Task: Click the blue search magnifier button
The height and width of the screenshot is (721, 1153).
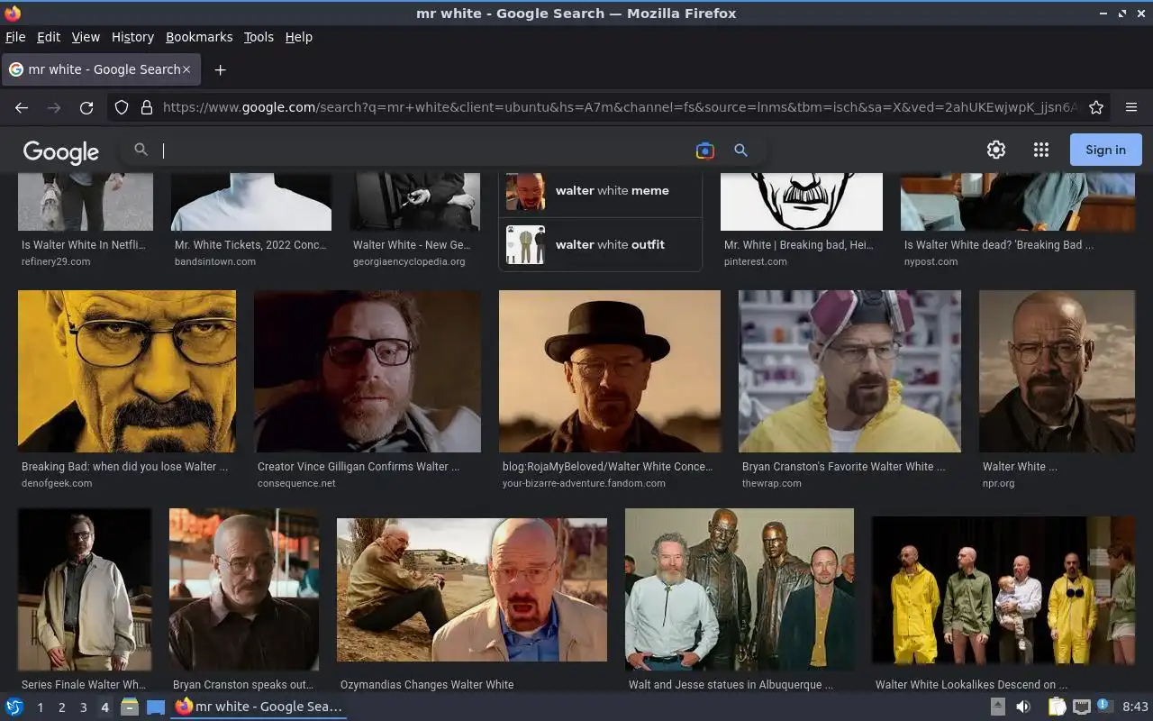Action: pyautogui.click(x=740, y=151)
